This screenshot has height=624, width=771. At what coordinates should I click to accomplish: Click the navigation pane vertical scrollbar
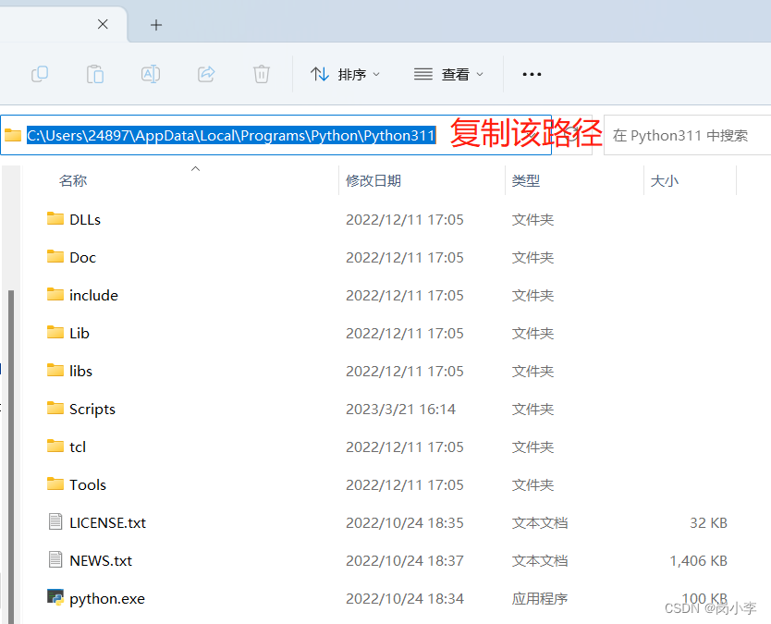11,457
